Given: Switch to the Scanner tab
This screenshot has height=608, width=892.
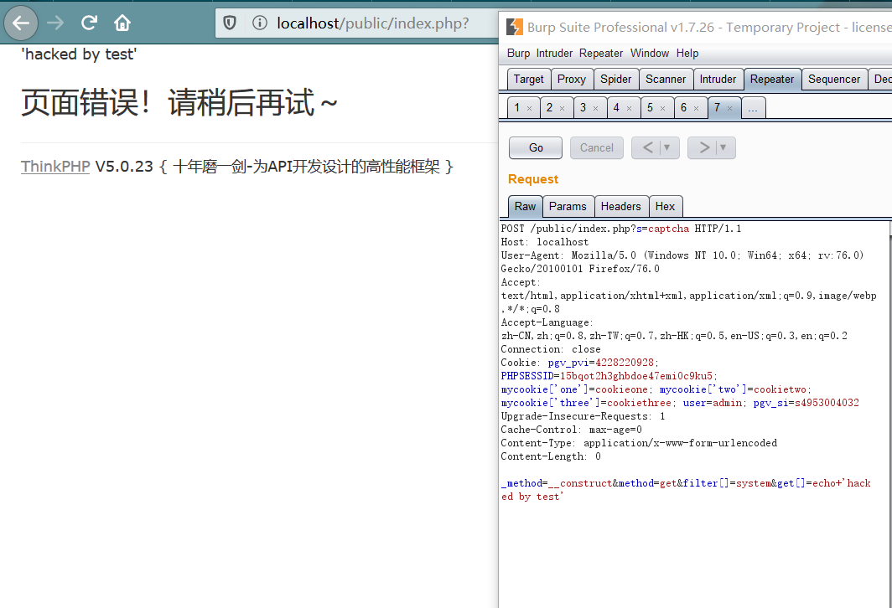Looking at the screenshot, I should point(666,79).
